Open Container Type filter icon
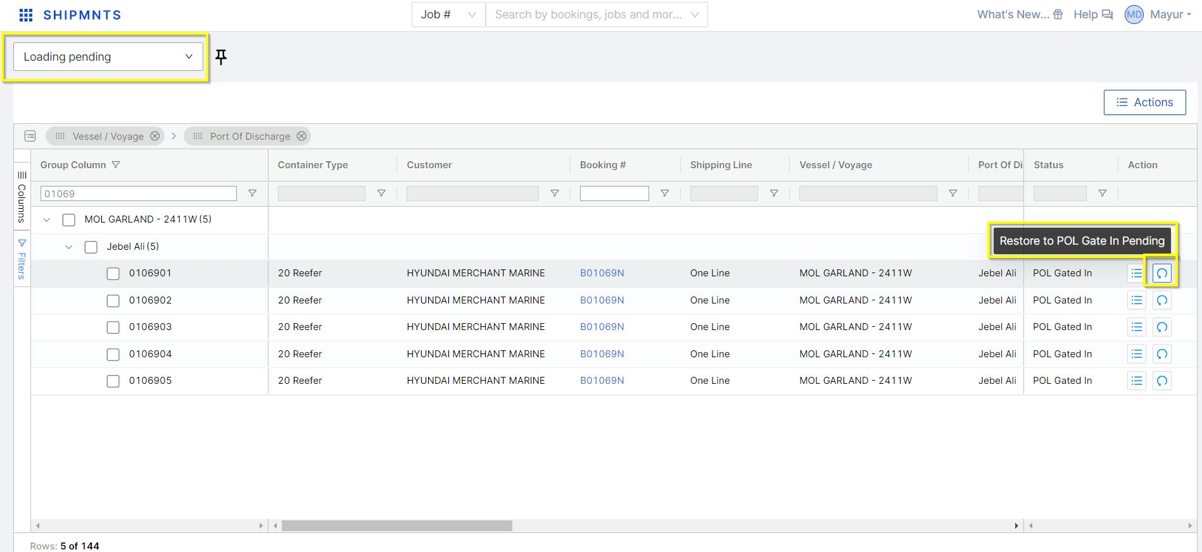 [x=381, y=193]
